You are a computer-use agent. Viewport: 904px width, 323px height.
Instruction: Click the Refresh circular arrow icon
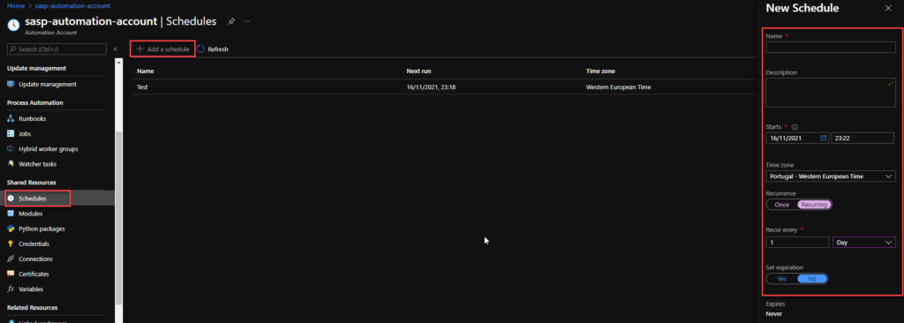click(x=200, y=49)
